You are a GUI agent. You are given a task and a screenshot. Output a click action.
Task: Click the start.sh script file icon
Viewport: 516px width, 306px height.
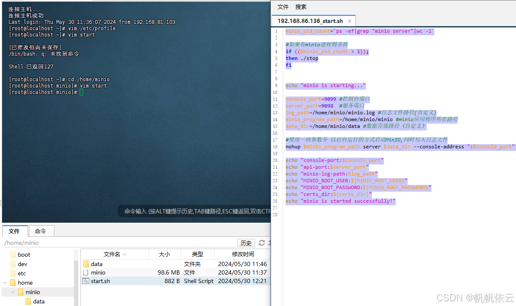(86, 281)
